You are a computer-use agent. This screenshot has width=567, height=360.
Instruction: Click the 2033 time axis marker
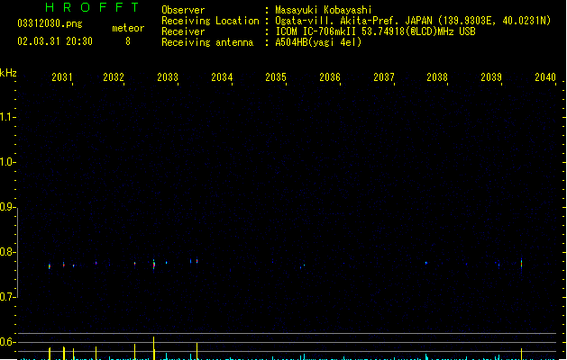click(168, 77)
